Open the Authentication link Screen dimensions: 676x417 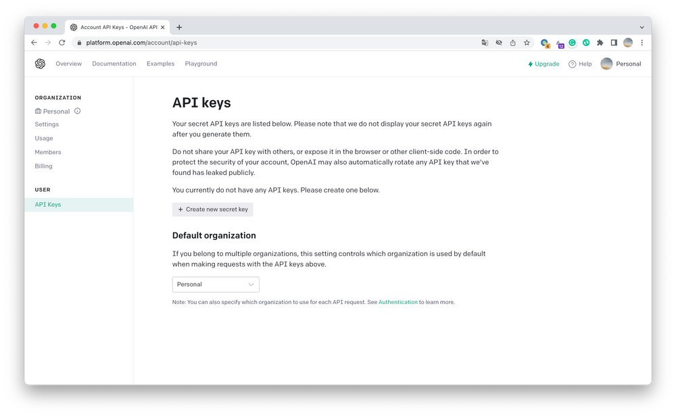coord(397,302)
